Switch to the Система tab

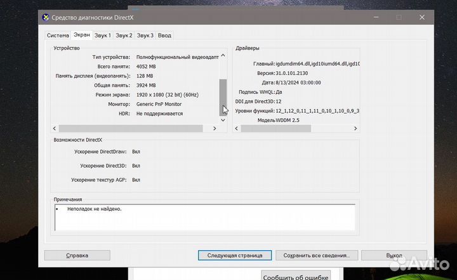point(58,36)
